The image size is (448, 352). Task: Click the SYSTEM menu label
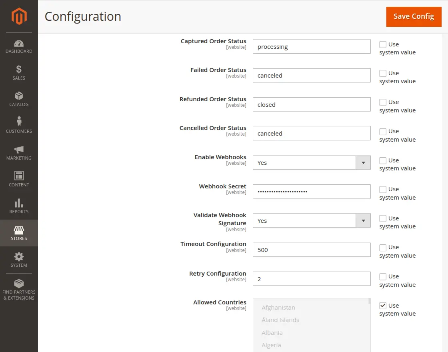[x=19, y=265]
